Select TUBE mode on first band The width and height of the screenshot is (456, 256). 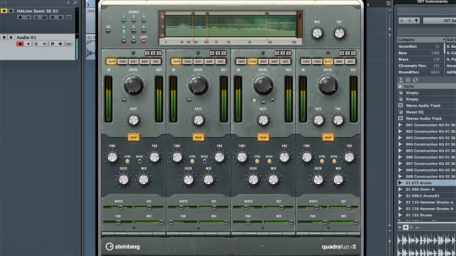pyautogui.click(x=123, y=62)
